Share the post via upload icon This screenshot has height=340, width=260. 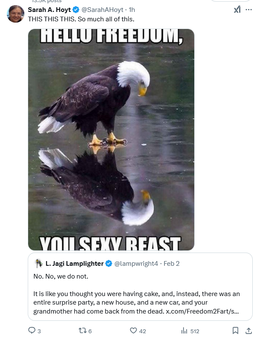coord(248,331)
